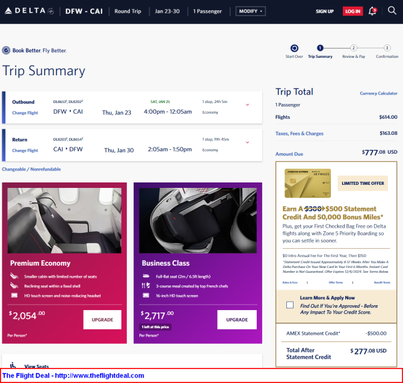Open the notifications bell icon
403x383 pixels.
372,11
